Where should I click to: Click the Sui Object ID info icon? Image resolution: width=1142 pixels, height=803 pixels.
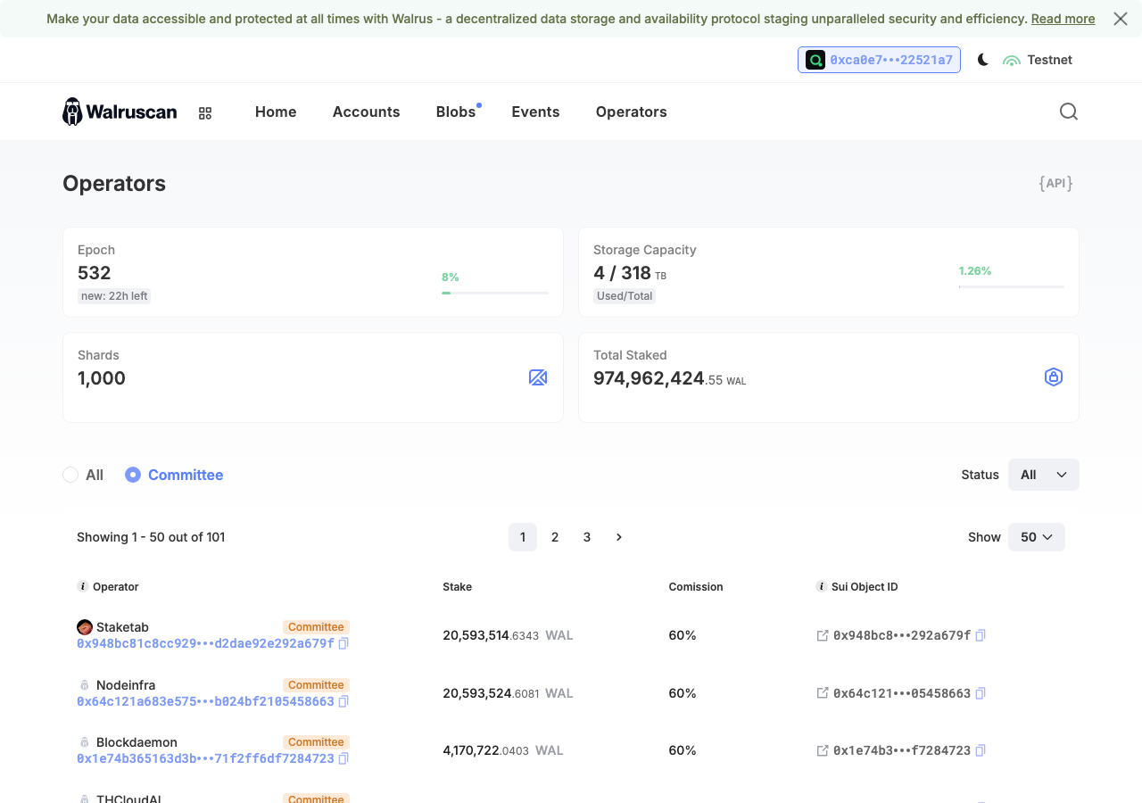click(822, 586)
